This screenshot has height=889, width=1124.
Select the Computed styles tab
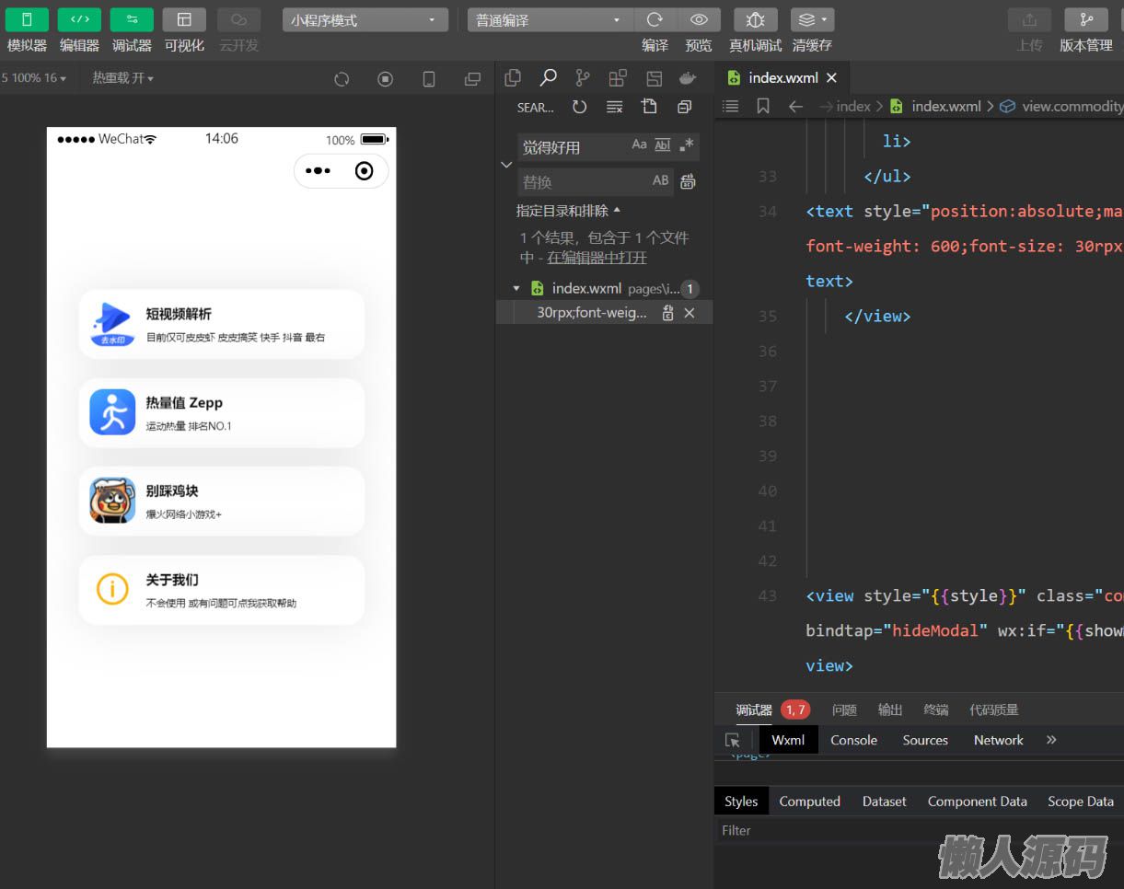(809, 802)
